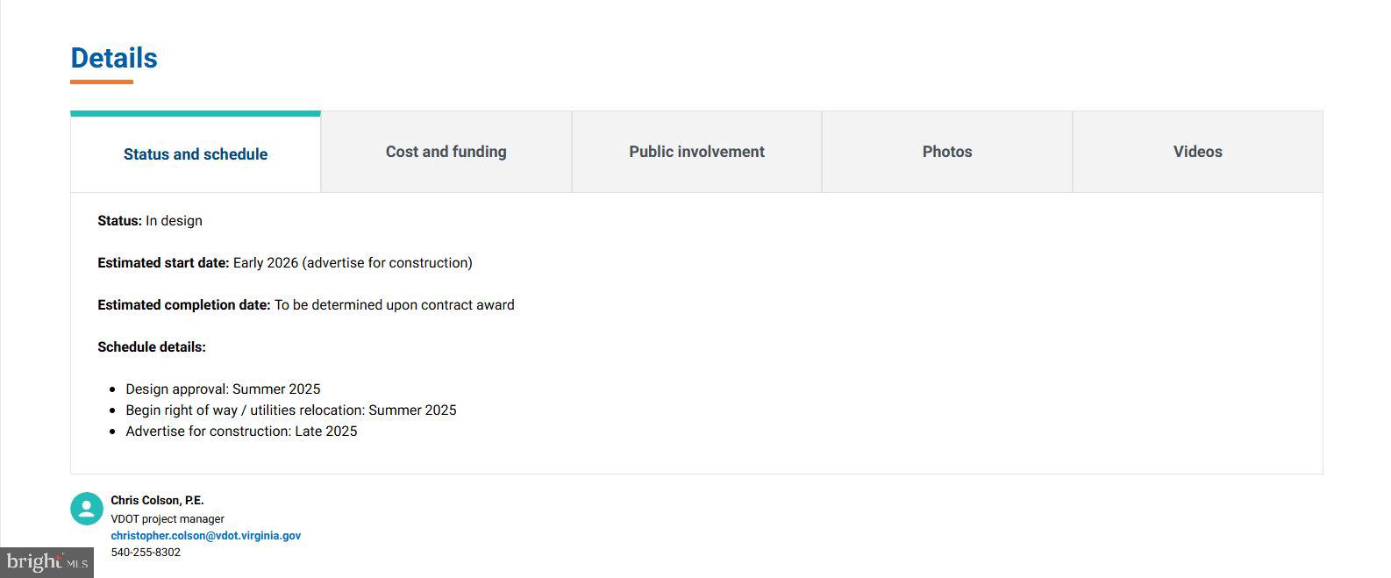Click the name Chris Colson, P.E.
The height and width of the screenshot is (578, 1391).
click(x=157, y=501)
